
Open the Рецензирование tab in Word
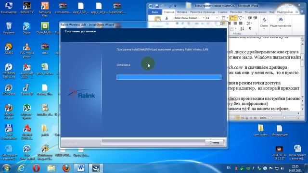256,12
